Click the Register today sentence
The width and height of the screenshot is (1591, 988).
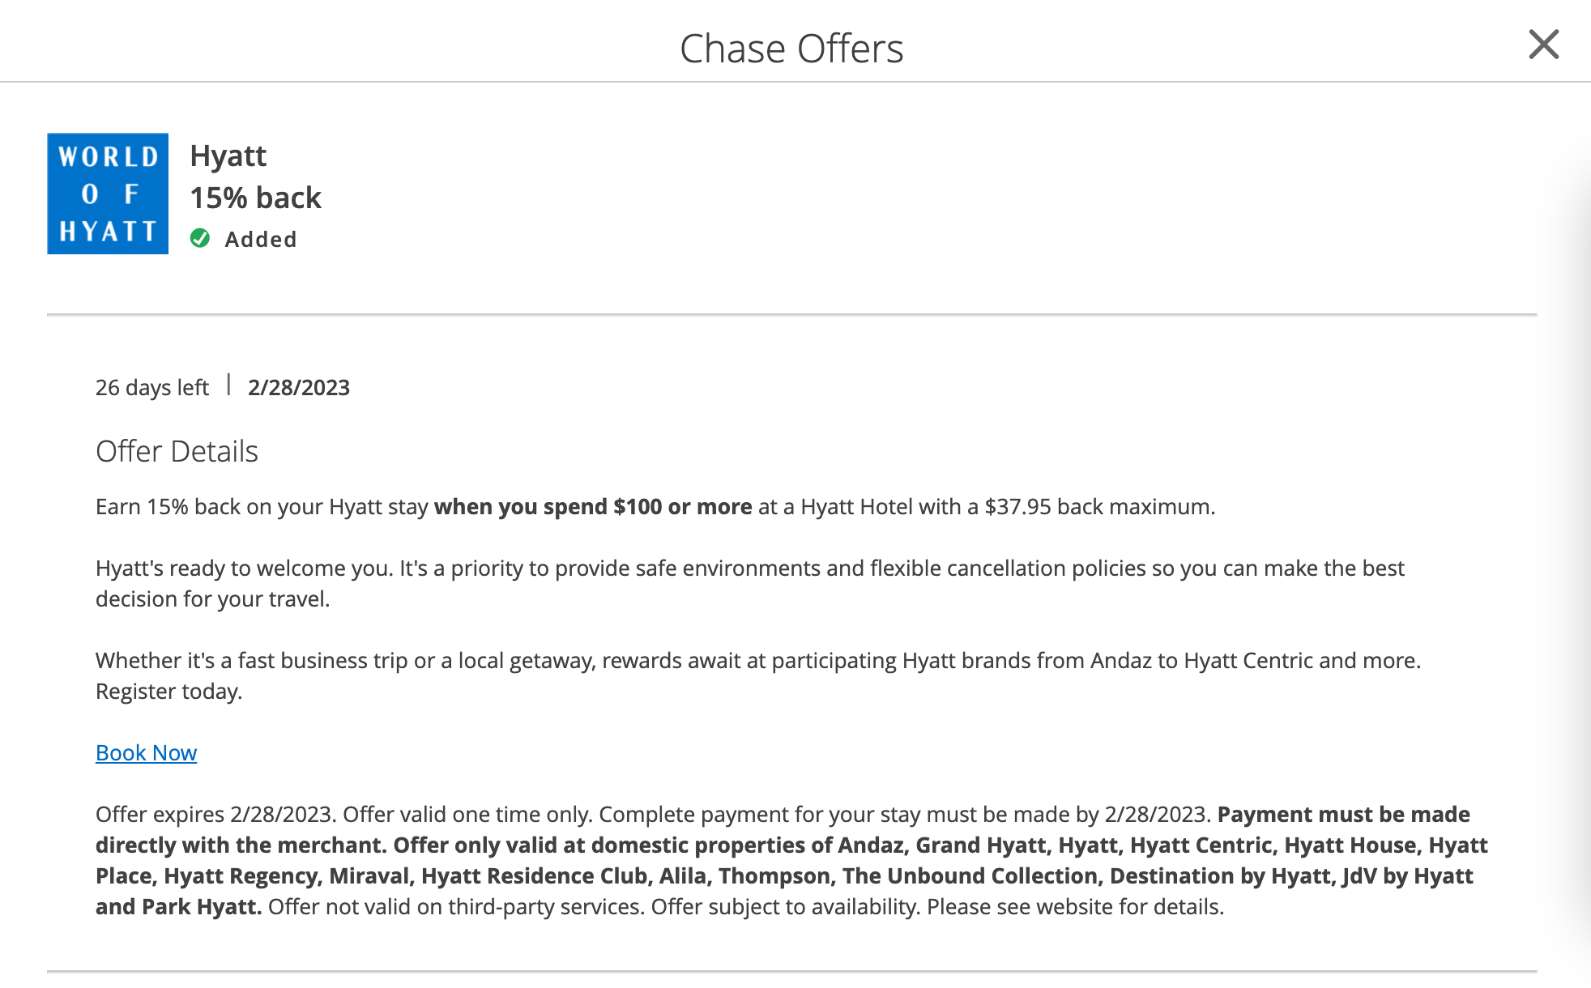pyautogui.click(x=169, y=691)
